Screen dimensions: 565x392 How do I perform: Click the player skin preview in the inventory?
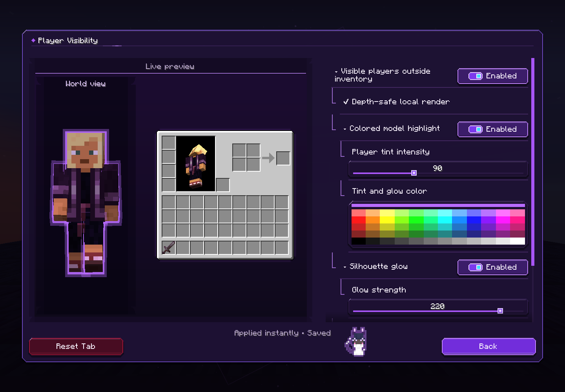196,164
